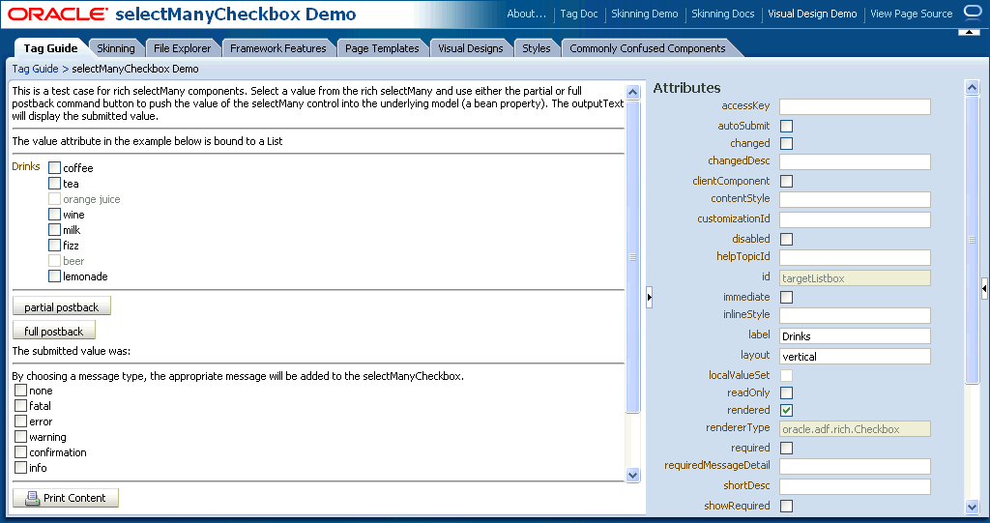The width and height of the screenshot is (990, 523).
Task: Open the Framework Features tab
Action: pos(277,48)
